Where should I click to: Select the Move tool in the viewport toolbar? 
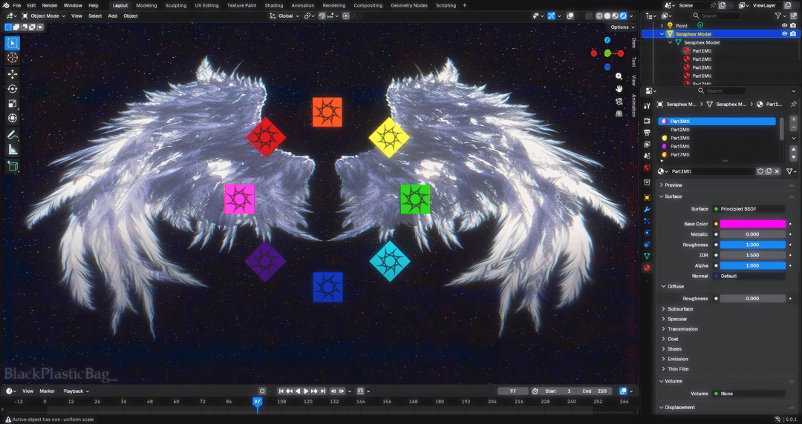tap(13, 74)
